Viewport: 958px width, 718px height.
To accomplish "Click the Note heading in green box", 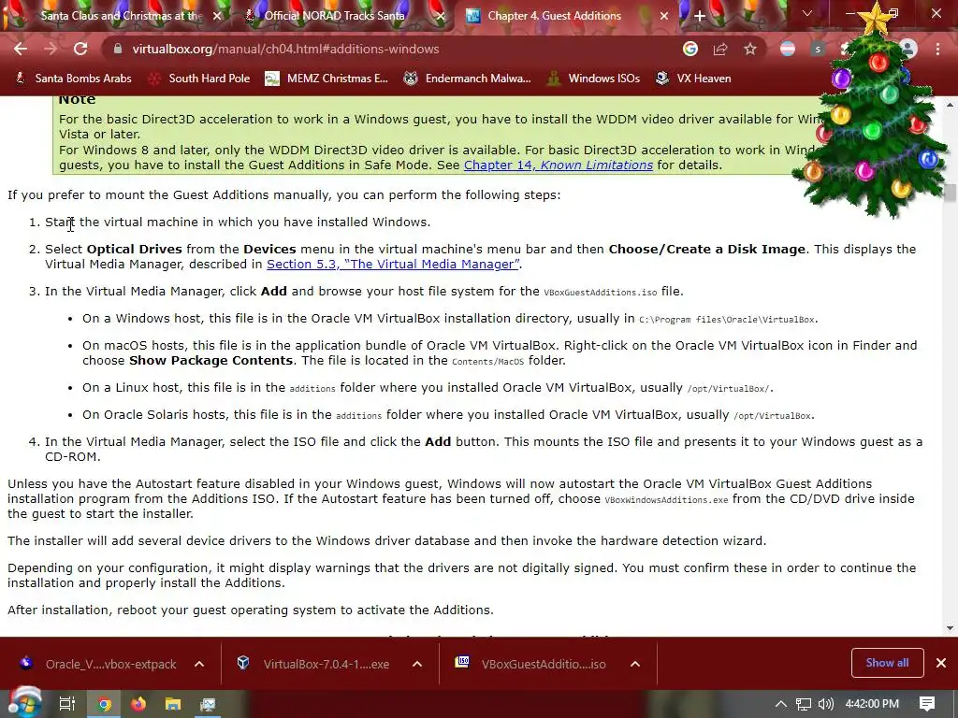I will click(x=77, y=99).
